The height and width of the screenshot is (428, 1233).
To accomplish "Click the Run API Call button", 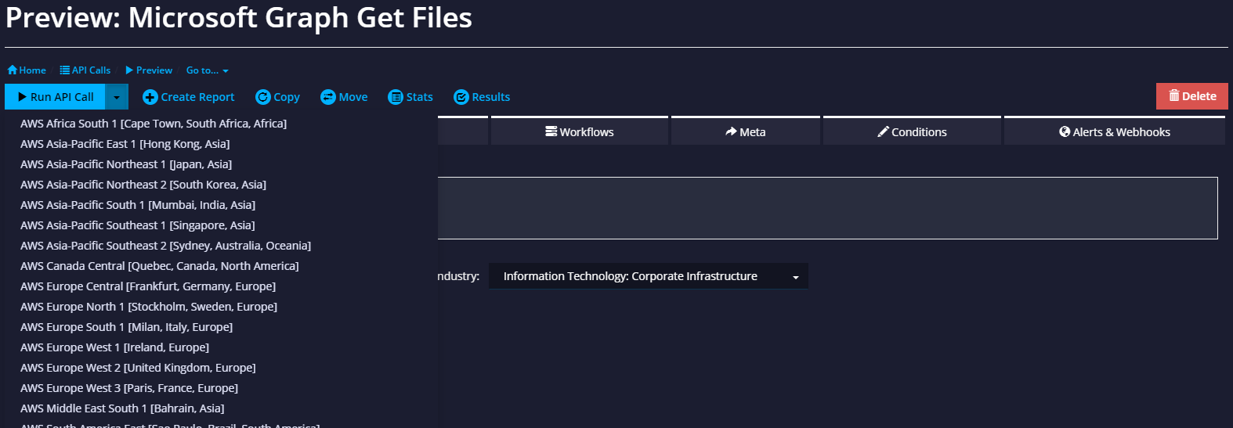I will pyautogui.click(x=56, y=97).
